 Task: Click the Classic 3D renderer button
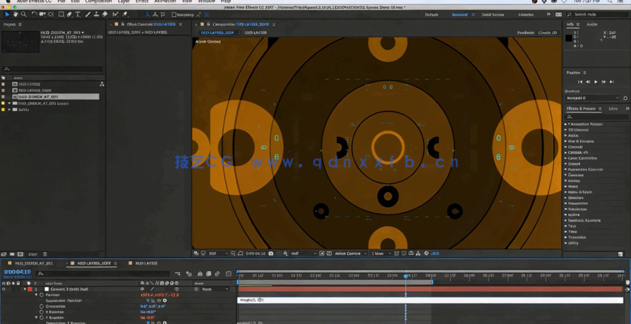coord(547,33)
